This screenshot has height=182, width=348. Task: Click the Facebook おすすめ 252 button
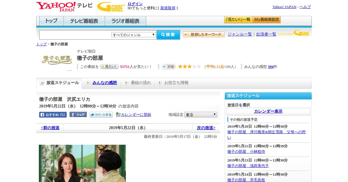click(x=53, y=115)
